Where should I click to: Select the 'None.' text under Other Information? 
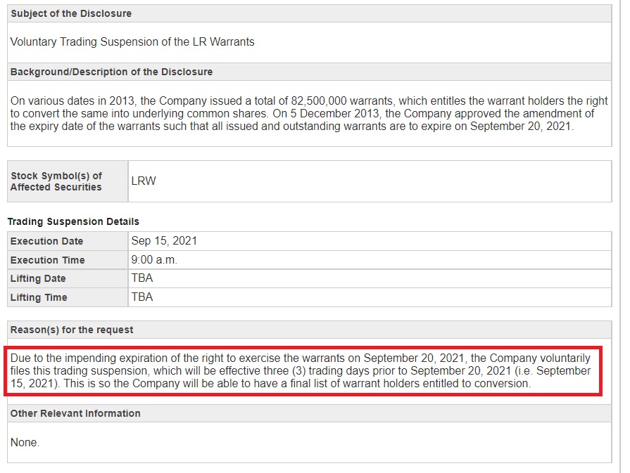tap(25, 443)
